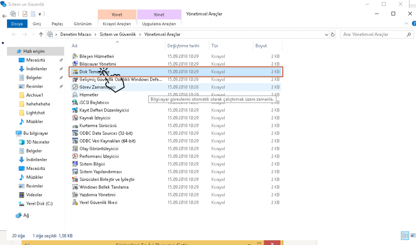Viewport: 416px width, 245px height.
Task: Expand chevron after Sistem ve Güvenlik breadcrumb
Action: pyautogui.click(x=140, y=34)
